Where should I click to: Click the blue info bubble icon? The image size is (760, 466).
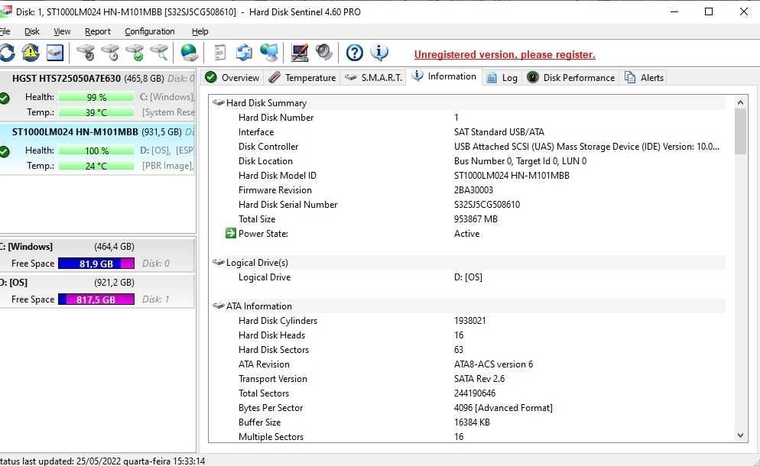tap(379, 52)
